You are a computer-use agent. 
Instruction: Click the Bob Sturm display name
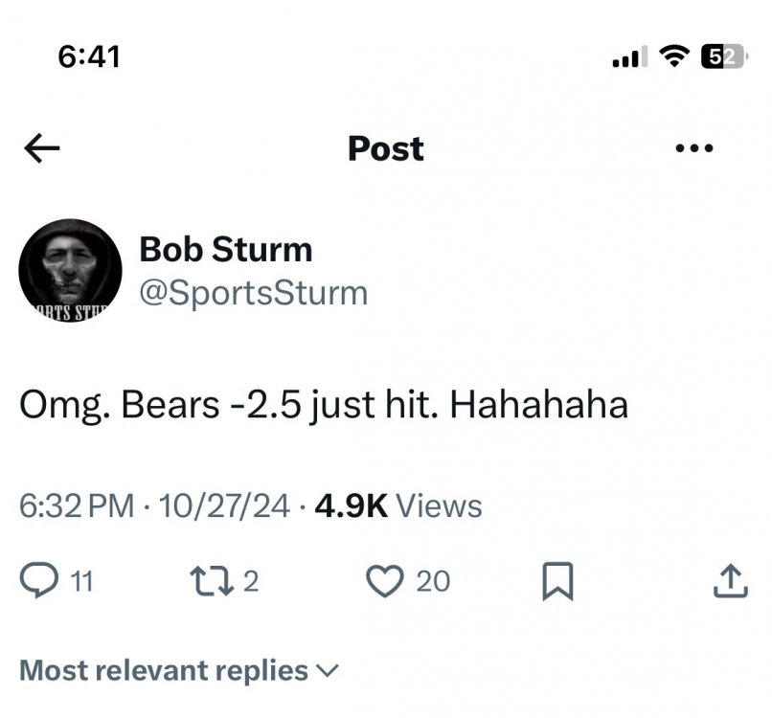pyautogui.click(x=226, y=250)
